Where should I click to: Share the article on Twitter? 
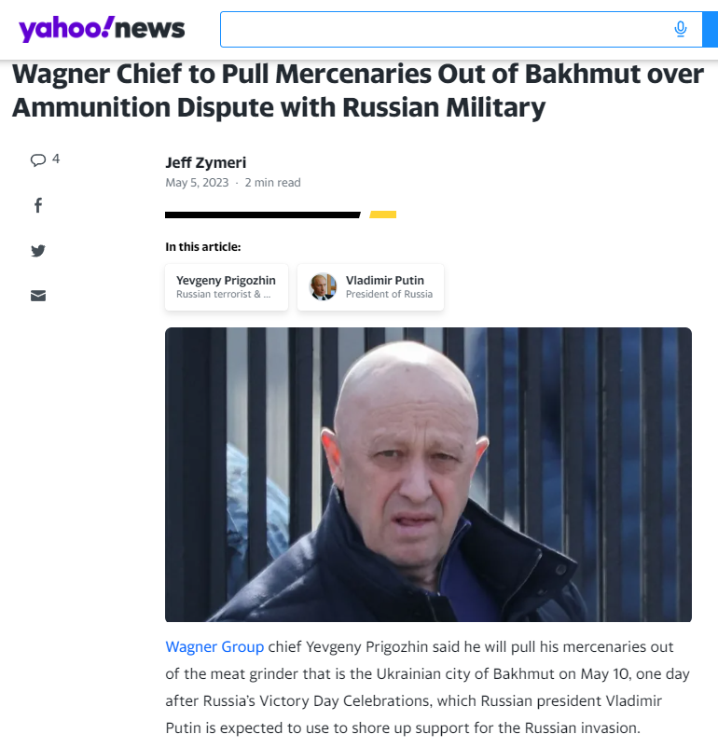[38, 251]
